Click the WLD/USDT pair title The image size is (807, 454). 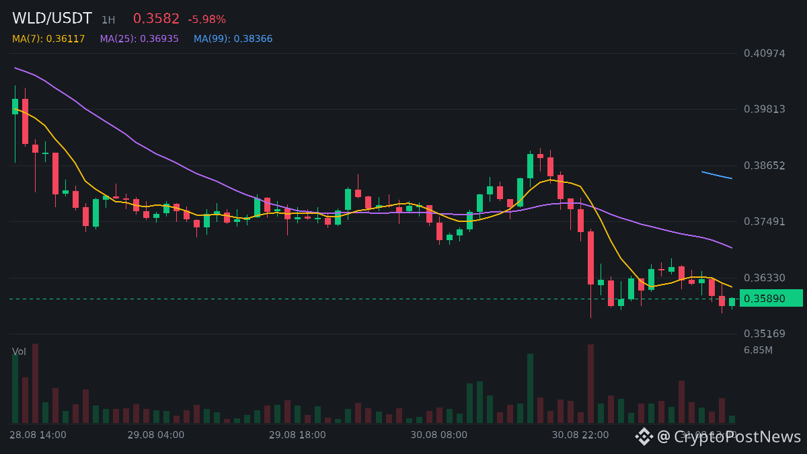52,19
